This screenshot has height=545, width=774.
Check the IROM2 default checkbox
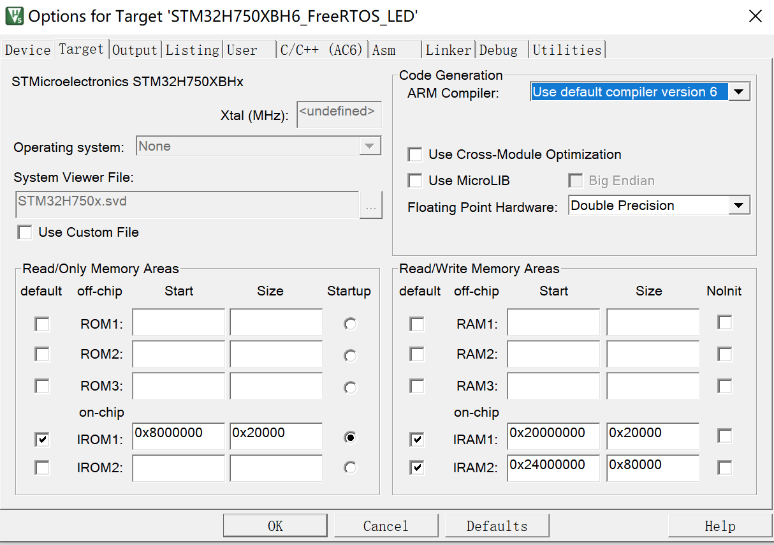point(41,468)
